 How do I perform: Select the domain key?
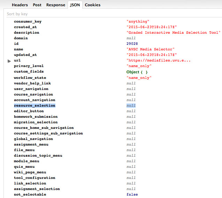coord(21,38)
